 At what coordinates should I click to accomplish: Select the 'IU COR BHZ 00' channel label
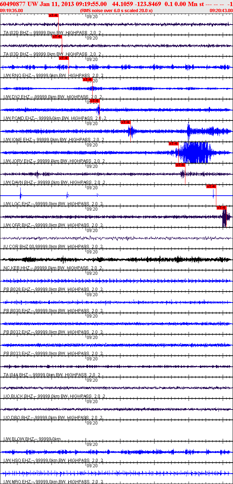point(19,247)
